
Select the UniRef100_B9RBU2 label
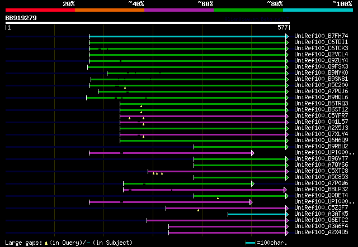(x=321, y=146)
